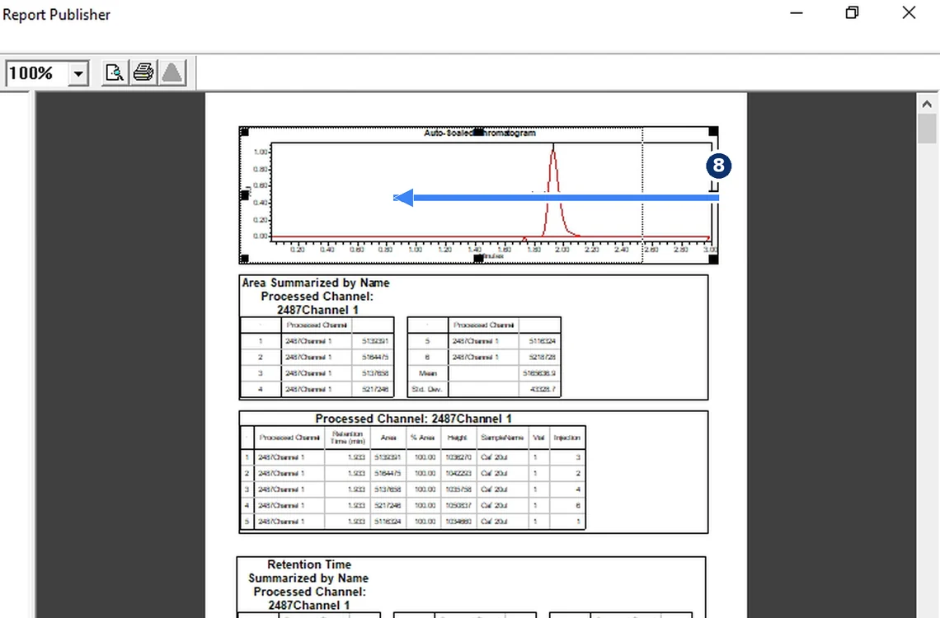Screen dimensions: 940x618
Task: Click the printer icon in toolbar
Action: click(143, 73)
